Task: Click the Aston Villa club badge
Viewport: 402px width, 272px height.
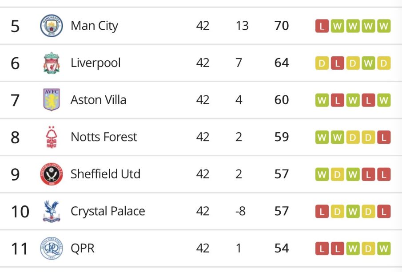Action: click(x=52, y=100)
